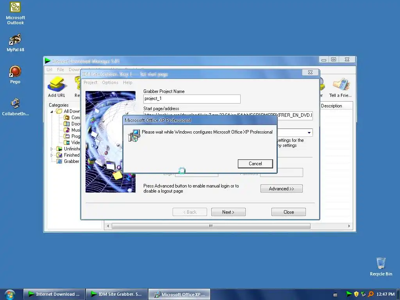400x300 pixels.
Task: Expand the Finished tree node
Action: 52,155
